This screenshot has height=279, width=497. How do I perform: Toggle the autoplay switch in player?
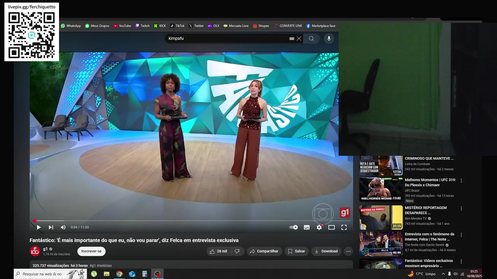[294, 227]
